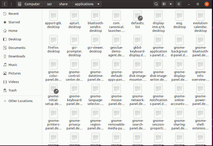This screenshot has height=146, width=213.
Task: Select gnome-bluetooth-panel file icon
Action: tap(200, 40)
